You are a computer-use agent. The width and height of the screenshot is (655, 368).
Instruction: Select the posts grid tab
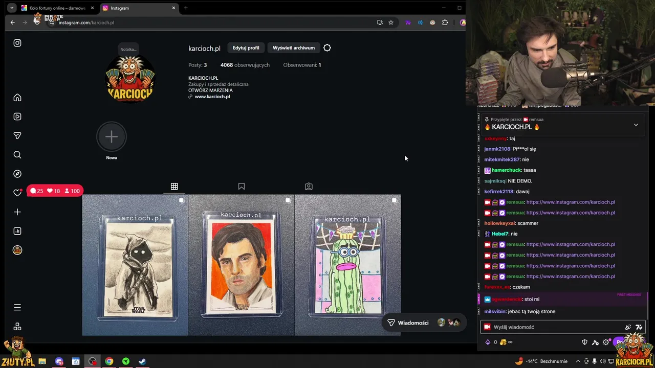[x=174, y=187]
